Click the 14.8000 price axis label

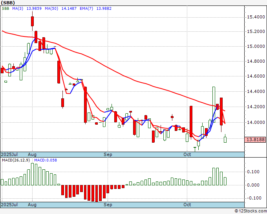pyautogui.click(x=256, y=61)
